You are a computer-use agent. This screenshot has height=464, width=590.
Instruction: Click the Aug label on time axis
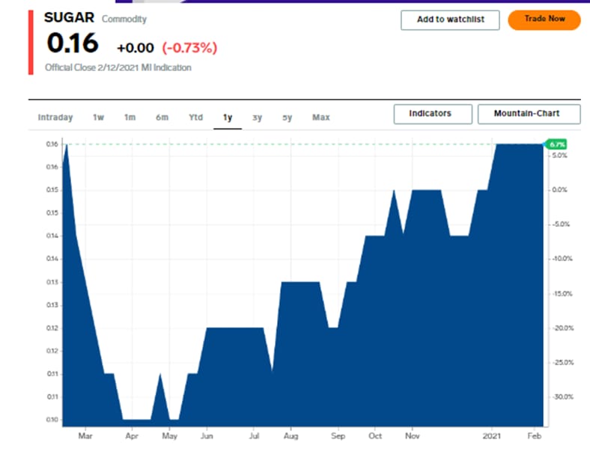tap(291, 435)
